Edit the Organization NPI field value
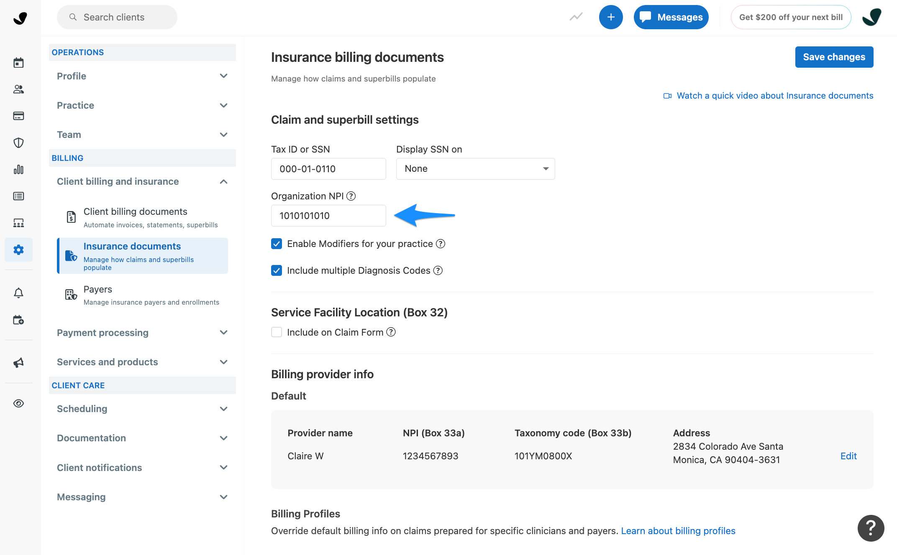This screenshot has width=897, height=555. point(328,216)
